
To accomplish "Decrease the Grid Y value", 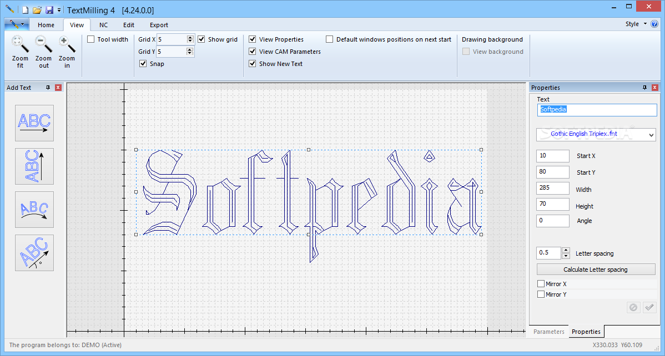I will pos(190,54).
